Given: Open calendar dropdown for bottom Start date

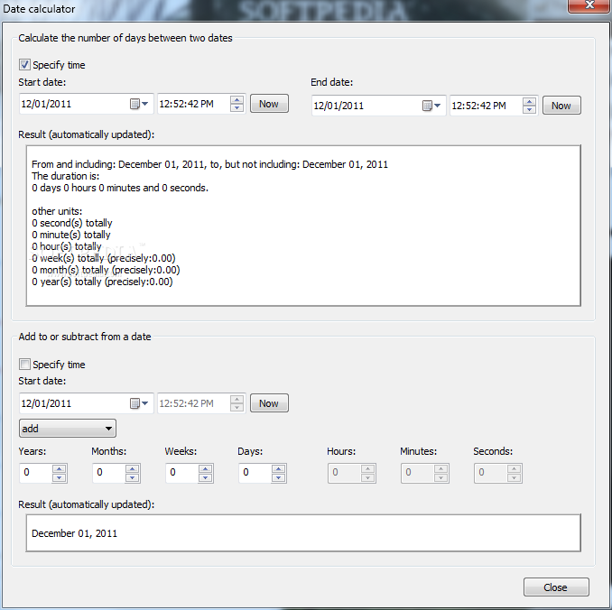Looking at the screenshot, I should click(139, 403).
